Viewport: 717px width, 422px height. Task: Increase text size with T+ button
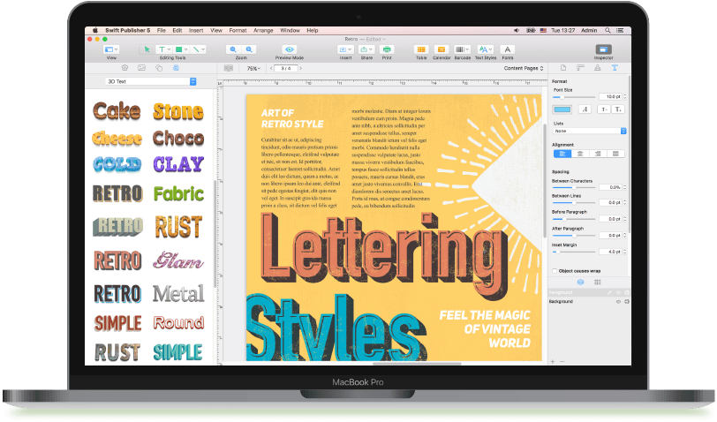(618, 109)
